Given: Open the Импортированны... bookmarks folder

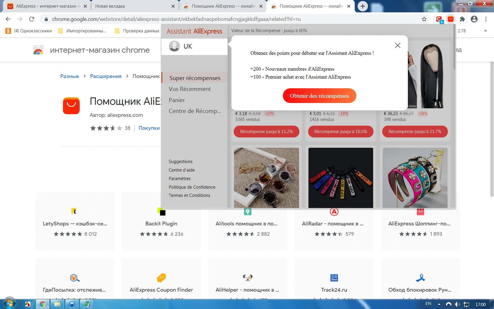Looking at the screenshot, I should pos(82,31).
